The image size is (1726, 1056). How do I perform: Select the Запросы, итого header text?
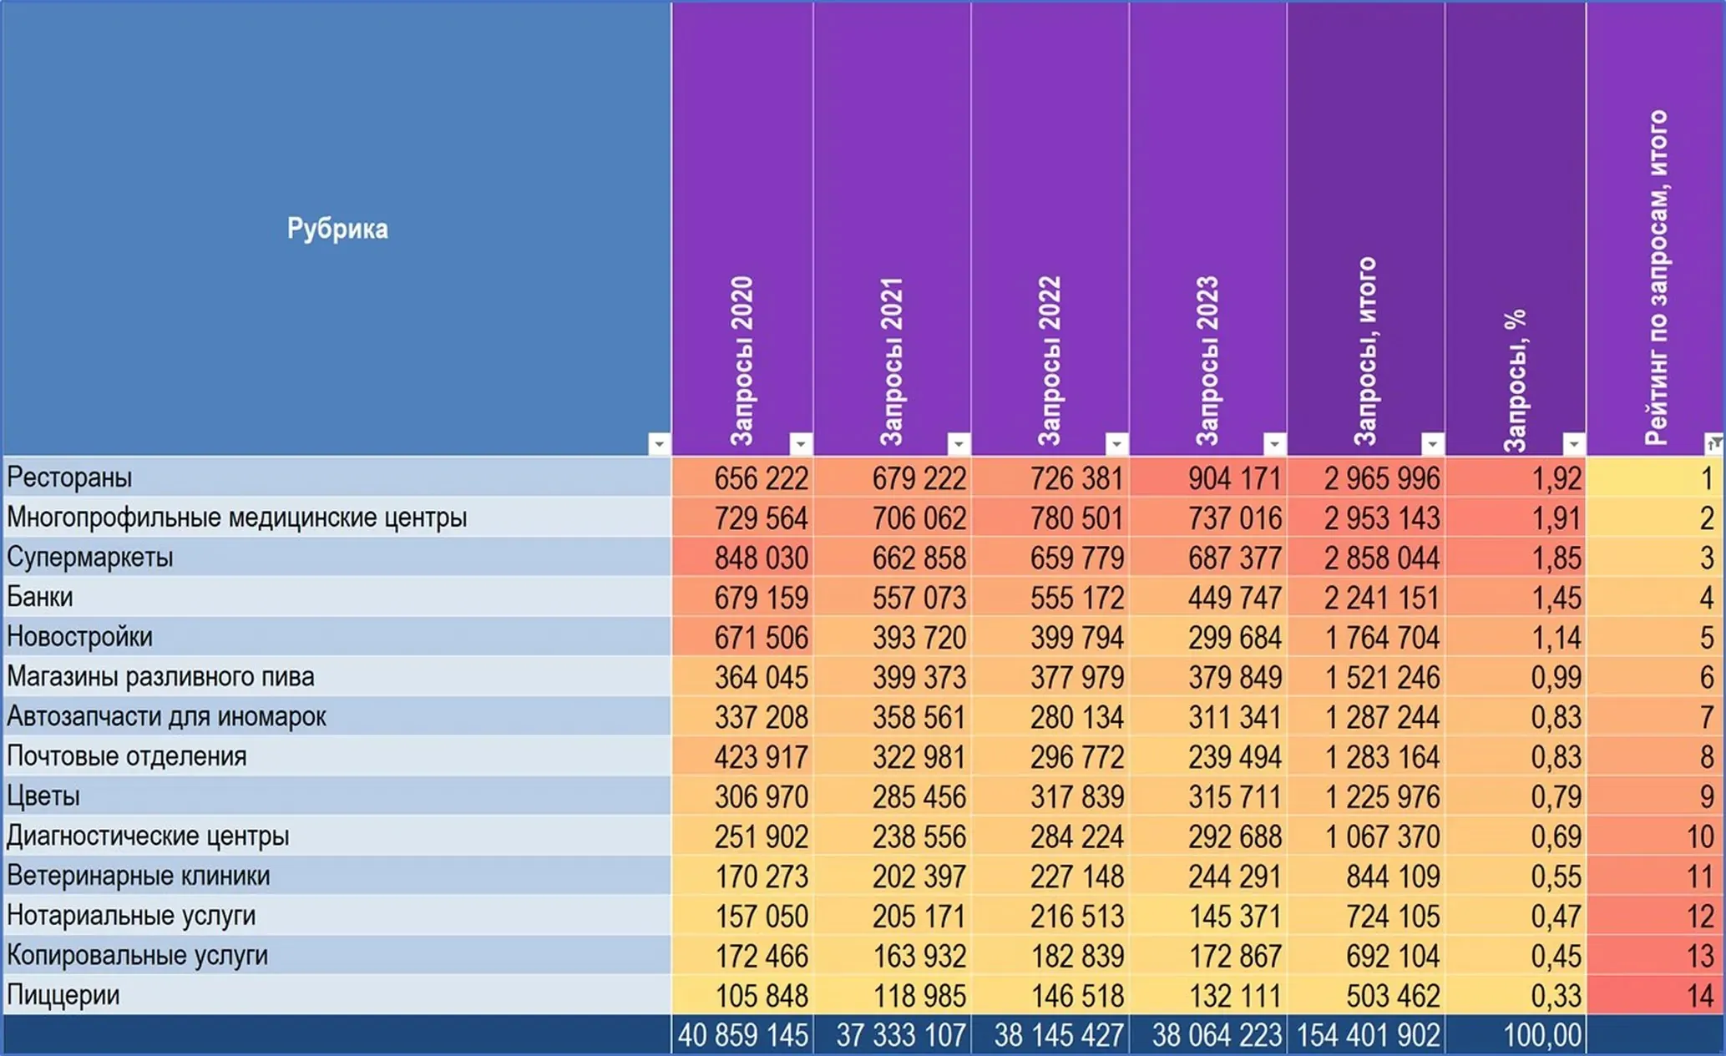[1364, 351]
